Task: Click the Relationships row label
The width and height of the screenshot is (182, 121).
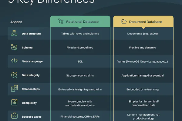Action: click(31, 89)
